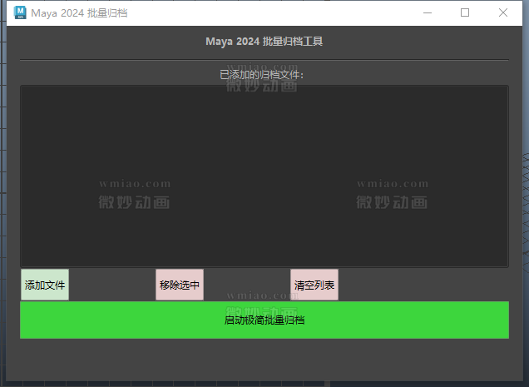The image size is (529, 387).
Task: Select the empty archive file list box
Action: [264, 176]
